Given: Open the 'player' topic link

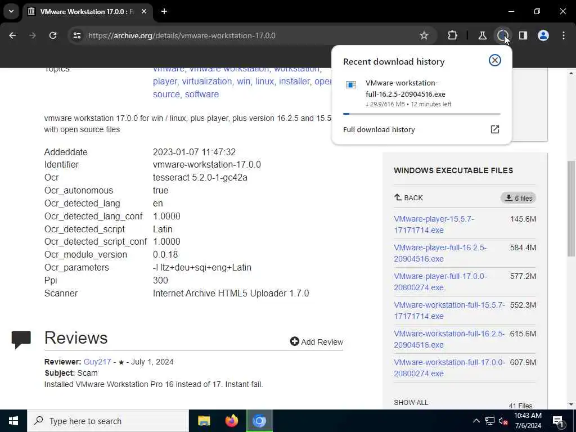Looking at the screenshot, I should pyautogui.click(x=165, y=81).
